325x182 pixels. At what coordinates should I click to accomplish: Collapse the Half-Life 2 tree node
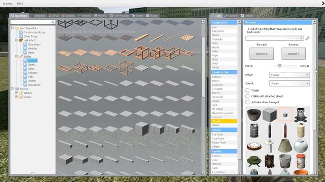tap(16, 40)
